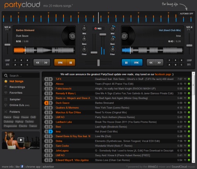This screenshot has width=197, height=169.
Task: Set right deck loop length 2
Action: tap(169, 60)
